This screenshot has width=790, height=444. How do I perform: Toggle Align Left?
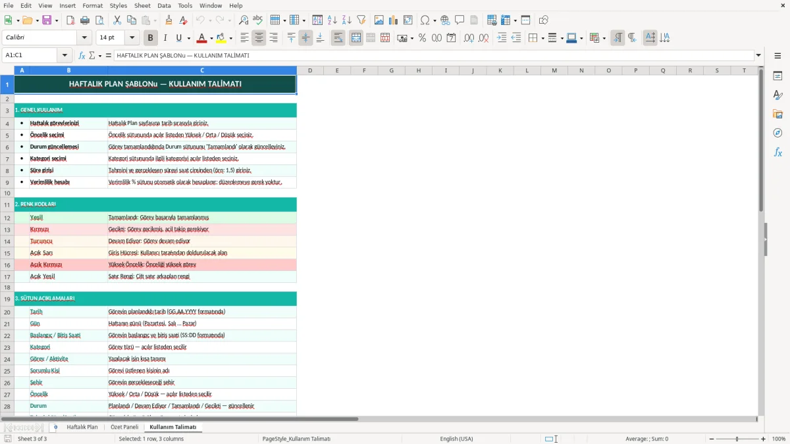click(x=244, y=38)
